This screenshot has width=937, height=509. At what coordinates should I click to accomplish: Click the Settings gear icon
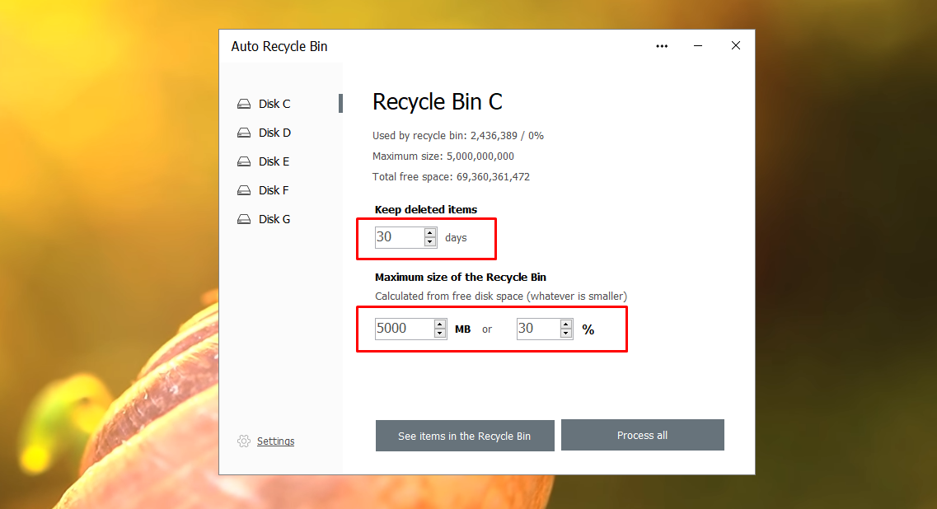(x=243, y=441)
